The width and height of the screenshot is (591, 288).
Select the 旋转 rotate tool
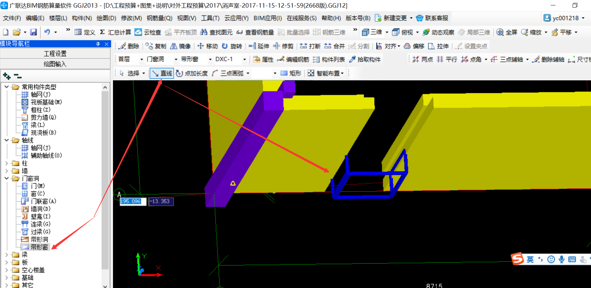pos(232,46)
